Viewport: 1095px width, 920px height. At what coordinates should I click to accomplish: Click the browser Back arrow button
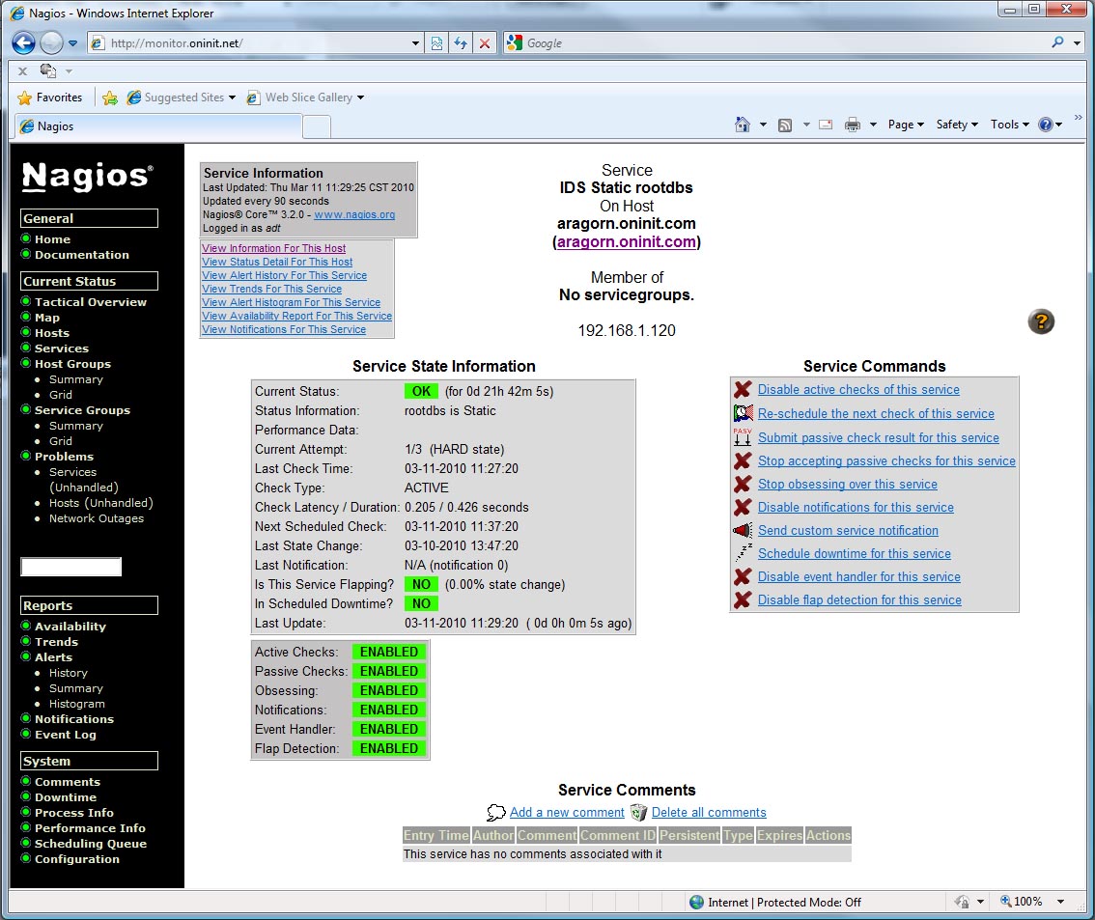coord(24,43)
